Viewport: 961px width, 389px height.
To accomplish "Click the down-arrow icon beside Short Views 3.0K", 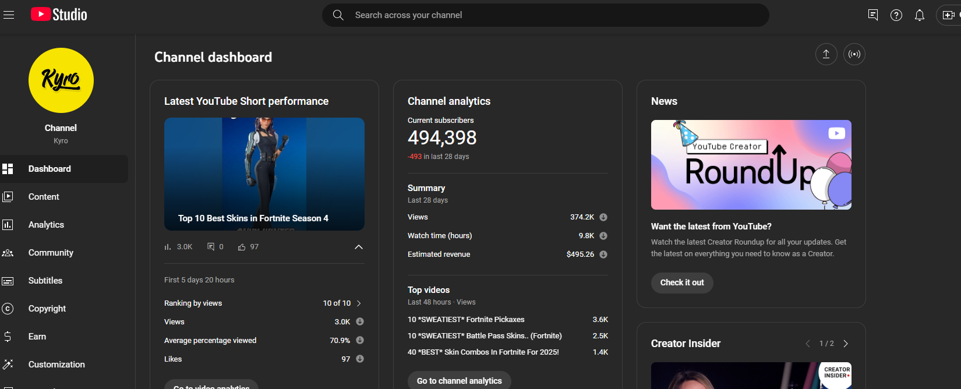I will tap(360, 321).
